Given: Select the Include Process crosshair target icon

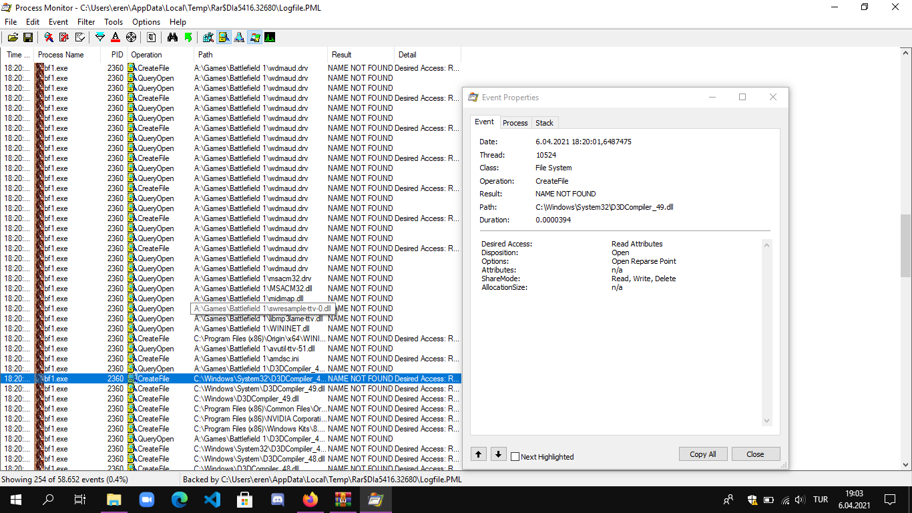Looking at the screenshot, I should (131, 37).
